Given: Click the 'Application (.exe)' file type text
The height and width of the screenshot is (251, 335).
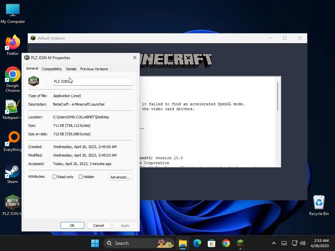Looking at the screenshot, I should point(67,96).
